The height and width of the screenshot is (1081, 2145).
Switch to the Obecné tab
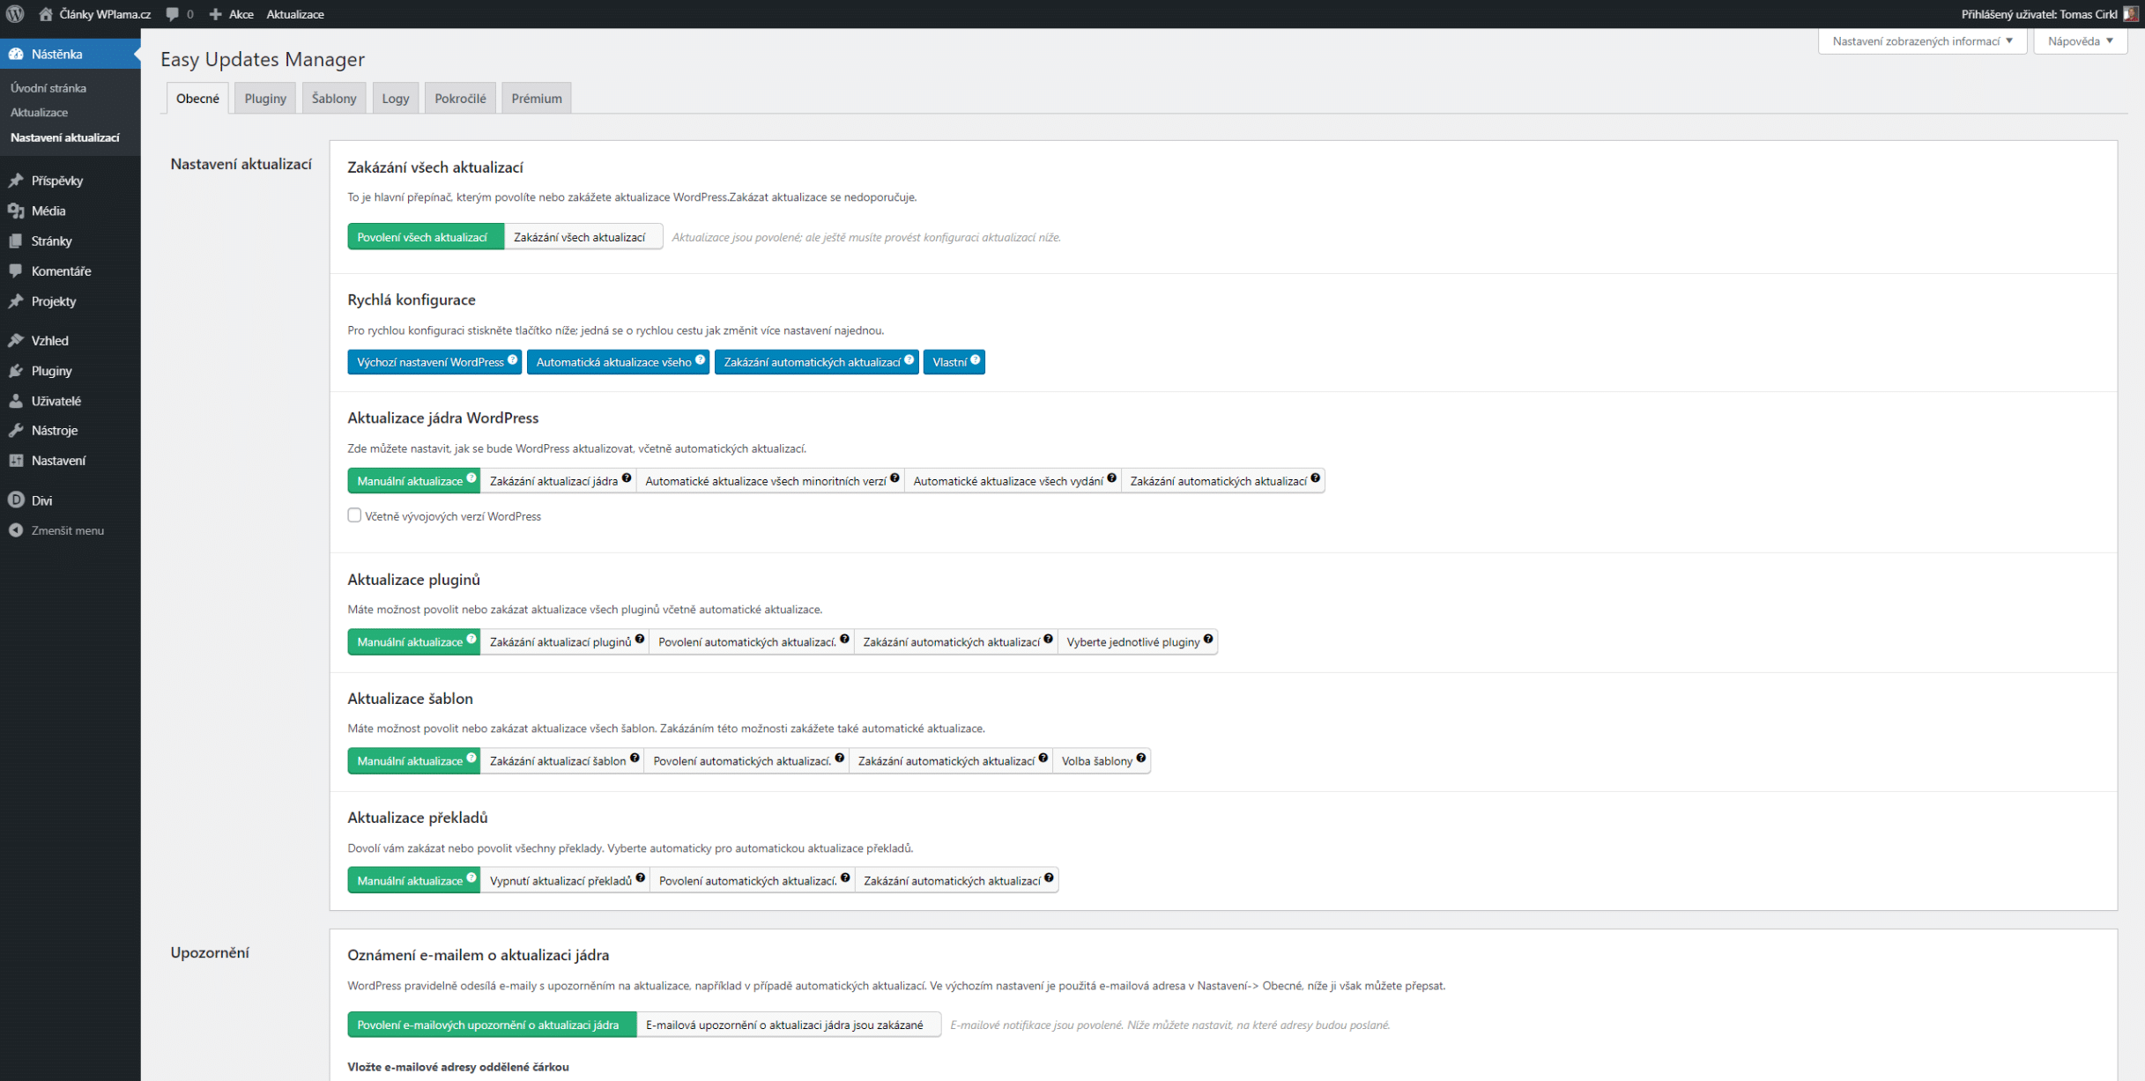point(197,98)
